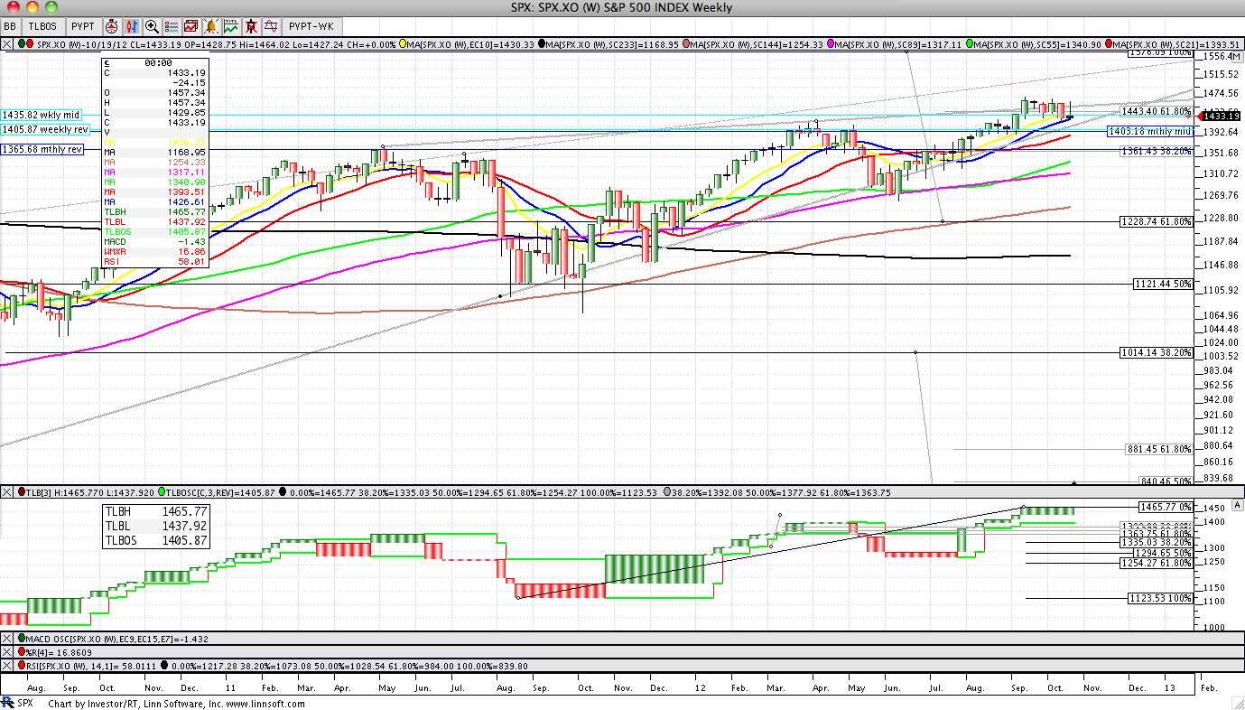Select the SPX.XO (W)-10/19/12 legend text
The width and height of the screenshot is (1245, 710).
[x=82, y=44]
